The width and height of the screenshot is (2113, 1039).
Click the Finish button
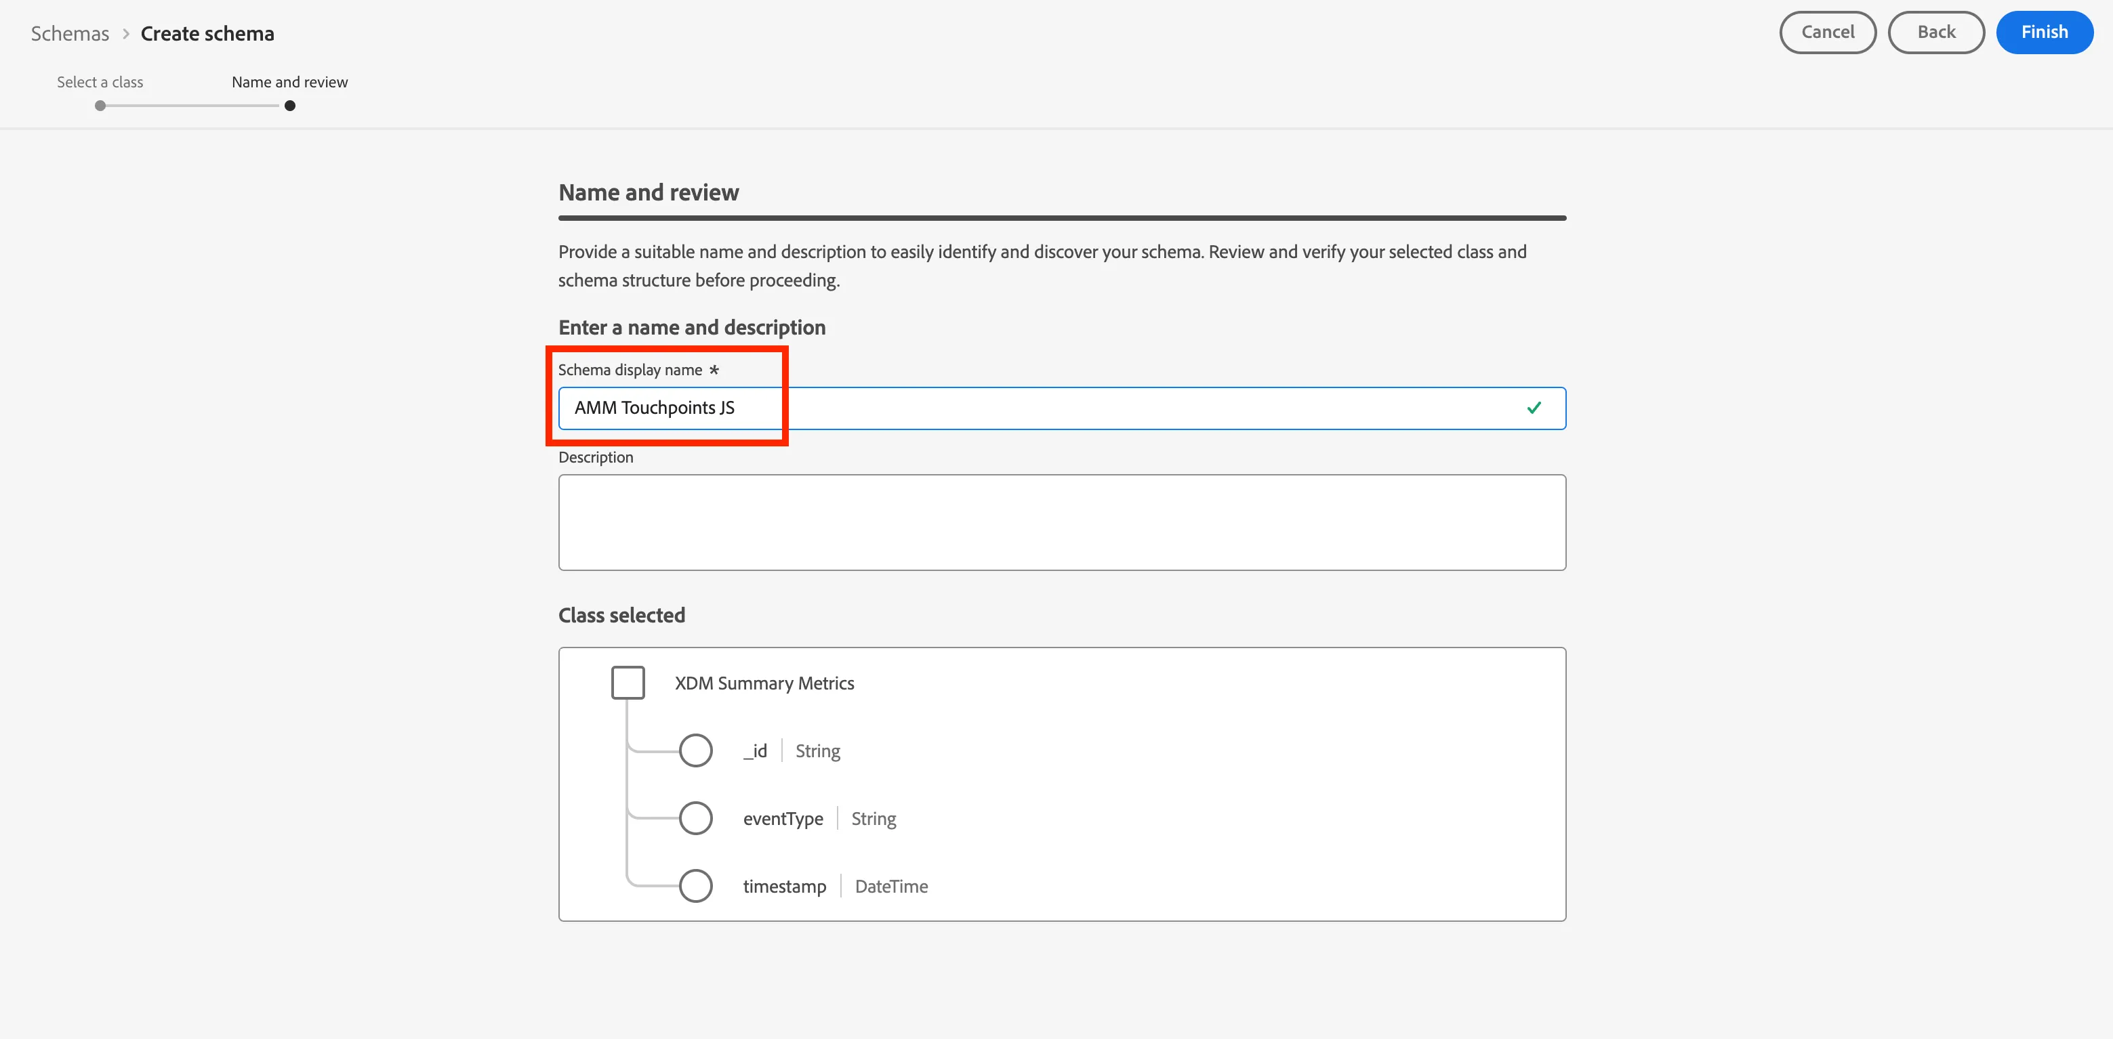tap(2044, 33)
